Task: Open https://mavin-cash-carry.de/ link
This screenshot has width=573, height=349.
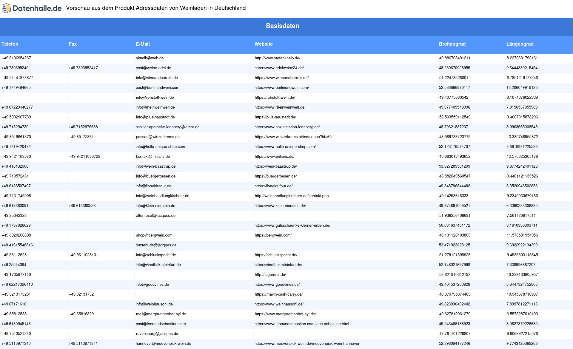Action: click(279, 294)
